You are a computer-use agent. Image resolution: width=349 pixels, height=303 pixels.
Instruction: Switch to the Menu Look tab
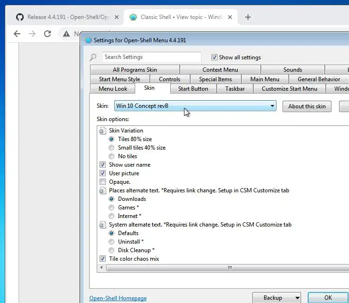point(113,89)
